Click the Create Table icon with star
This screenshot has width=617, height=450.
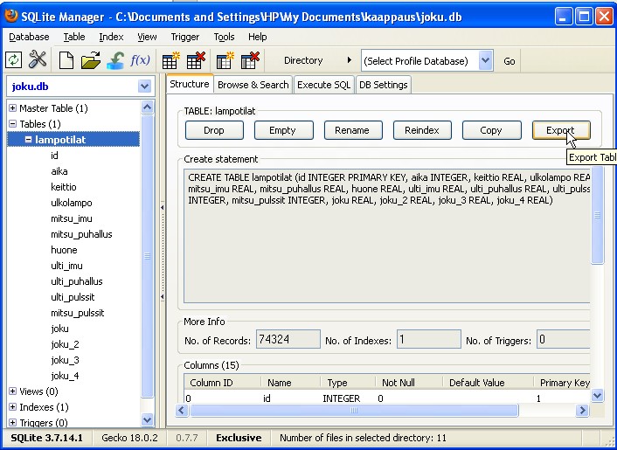click(170, 60)
